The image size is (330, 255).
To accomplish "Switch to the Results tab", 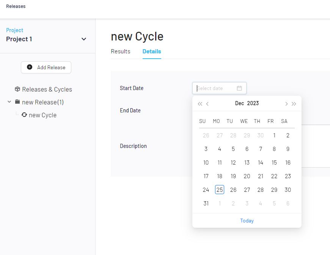I will click(120, 51).
